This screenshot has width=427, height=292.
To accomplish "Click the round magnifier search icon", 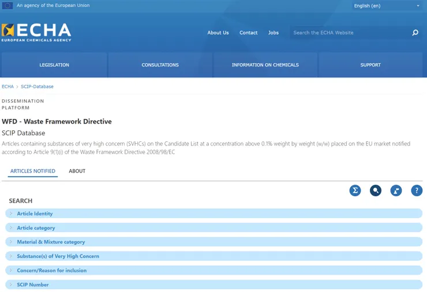I will click(376, 190).
